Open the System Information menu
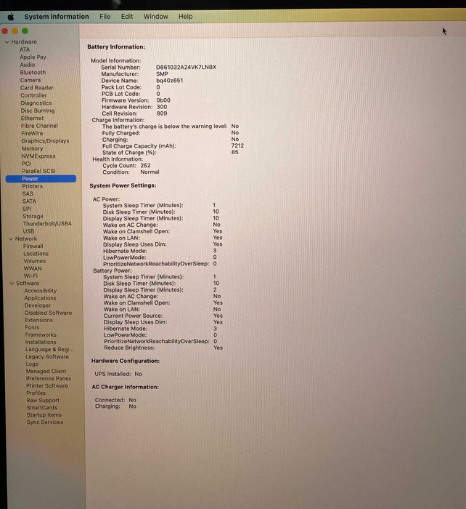Viewport: 466px width, 509px height. (x=57, y=17)
